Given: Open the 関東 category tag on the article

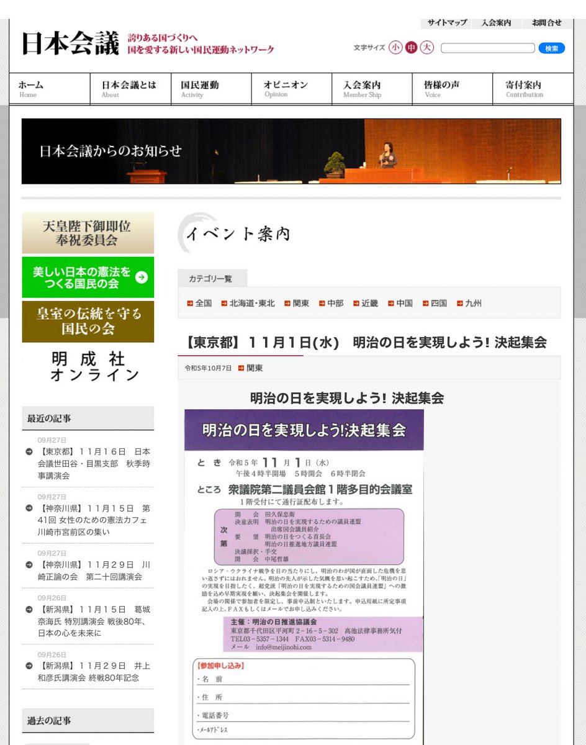Looking at the screenshot, I should [255, 368].
